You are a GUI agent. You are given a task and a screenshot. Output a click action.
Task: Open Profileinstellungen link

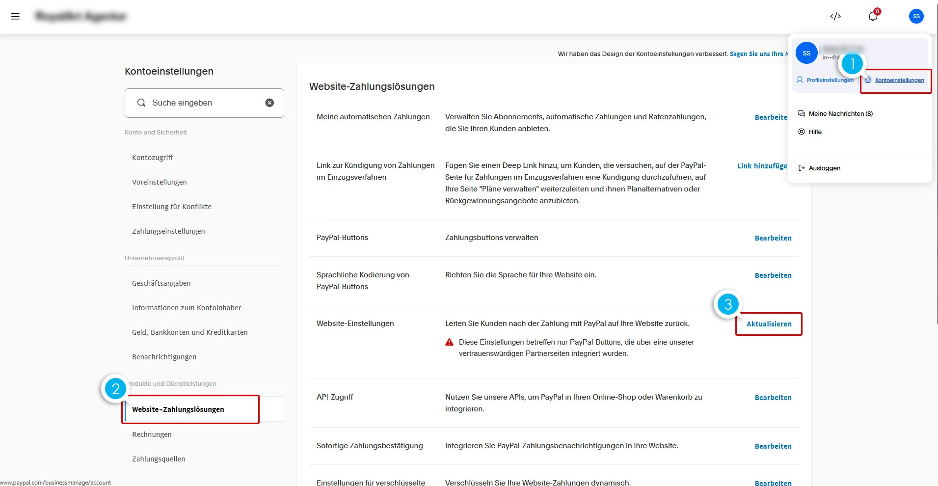pyautogui.click(x=830, y=80)
